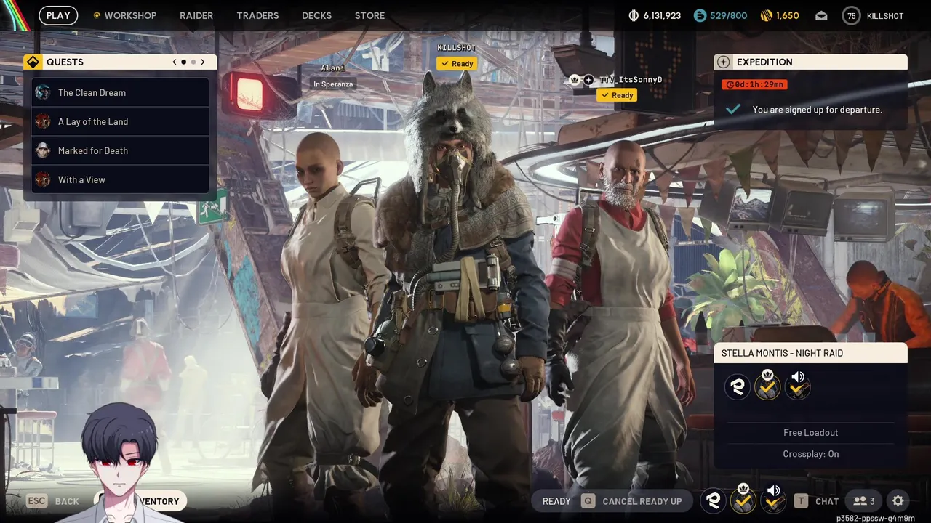Click the BACK button
The image size is (931, 523).
tap(67, 501)
